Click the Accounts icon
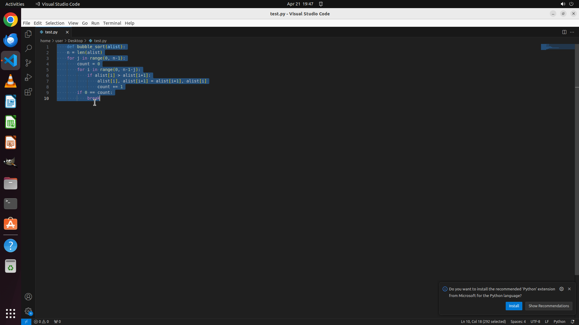 [x=28, y=297]
